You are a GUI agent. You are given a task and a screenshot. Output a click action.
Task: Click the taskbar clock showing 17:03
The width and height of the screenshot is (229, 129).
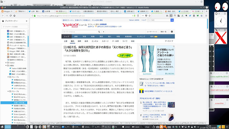[208, 127]
